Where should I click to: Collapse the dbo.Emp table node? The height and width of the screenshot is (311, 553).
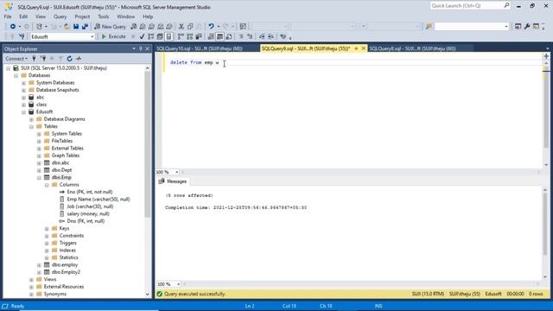click(39, 178)
